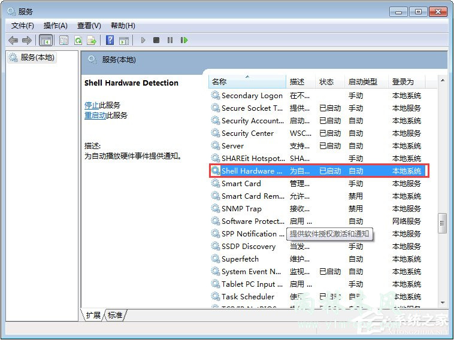Viewport: 454px width, 340px height.
Task: Click the scrollbar up arrow
Action: [x=443, y=80]
